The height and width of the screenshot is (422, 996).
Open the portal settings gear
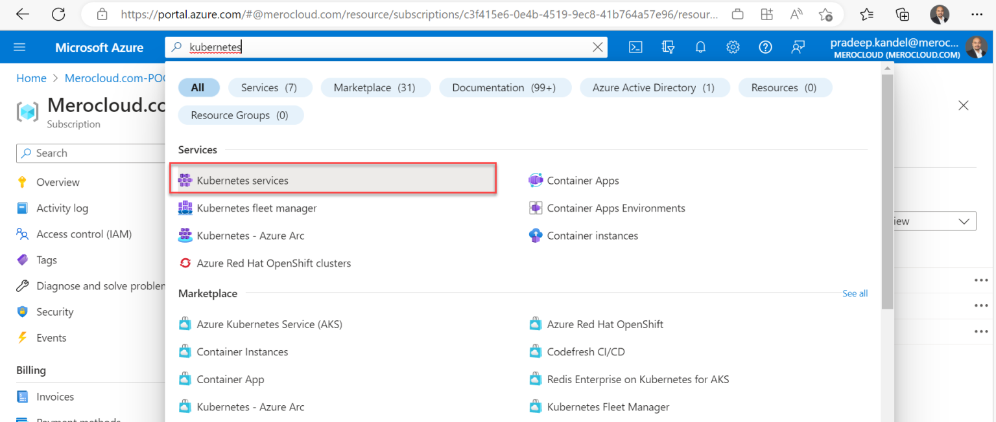(x=733, y=47)
